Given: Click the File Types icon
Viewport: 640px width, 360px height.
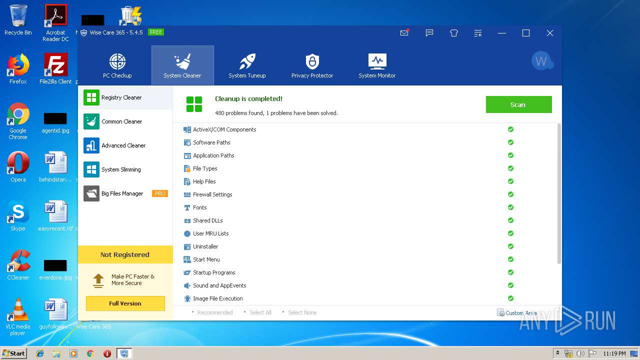Looking at the screenshot, I should (x=187, y=168).
